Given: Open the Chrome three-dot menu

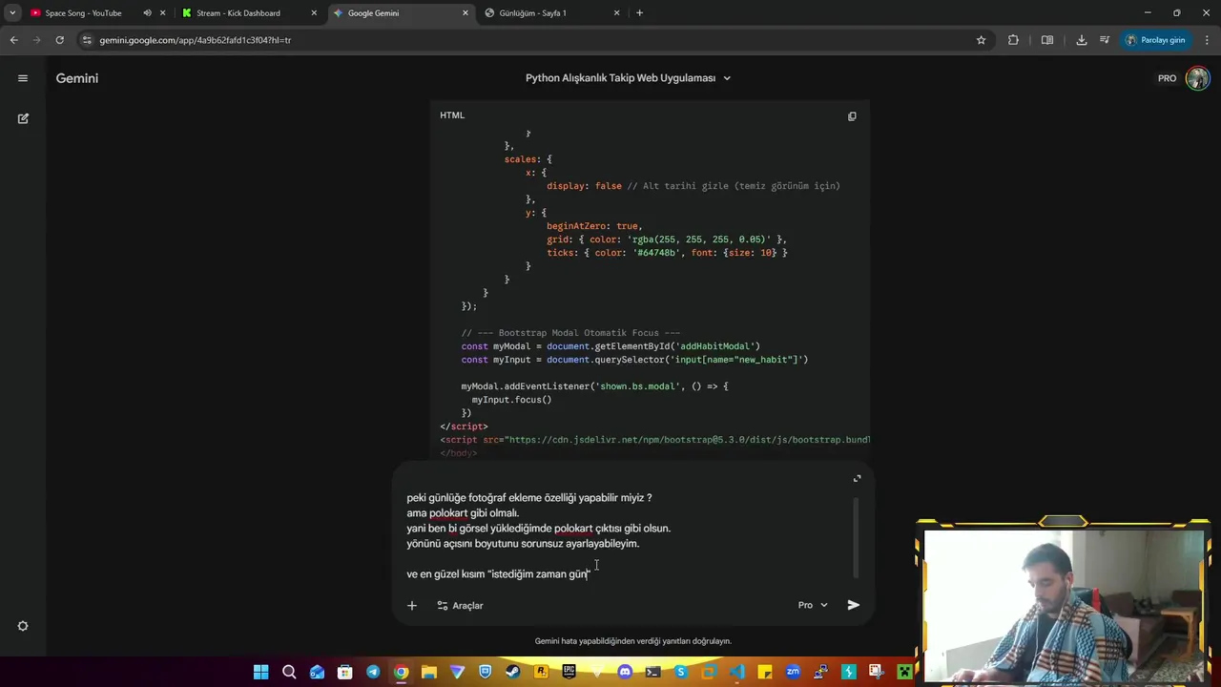Looking at the screenshot, I should [x=1207, y=40].
